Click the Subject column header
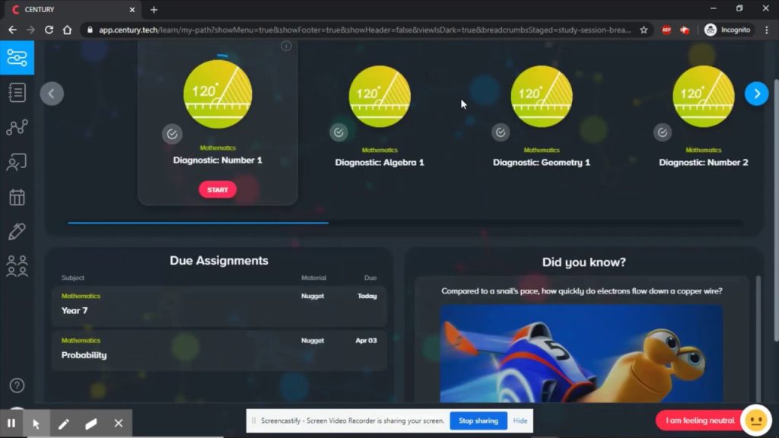779x438 pixels. 73,278
